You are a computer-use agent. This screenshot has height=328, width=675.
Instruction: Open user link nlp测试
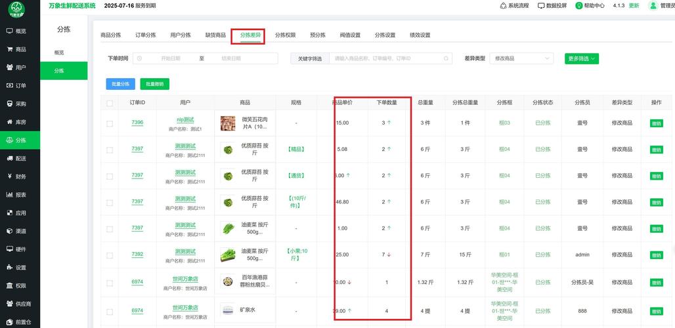[x=185, y=120]
